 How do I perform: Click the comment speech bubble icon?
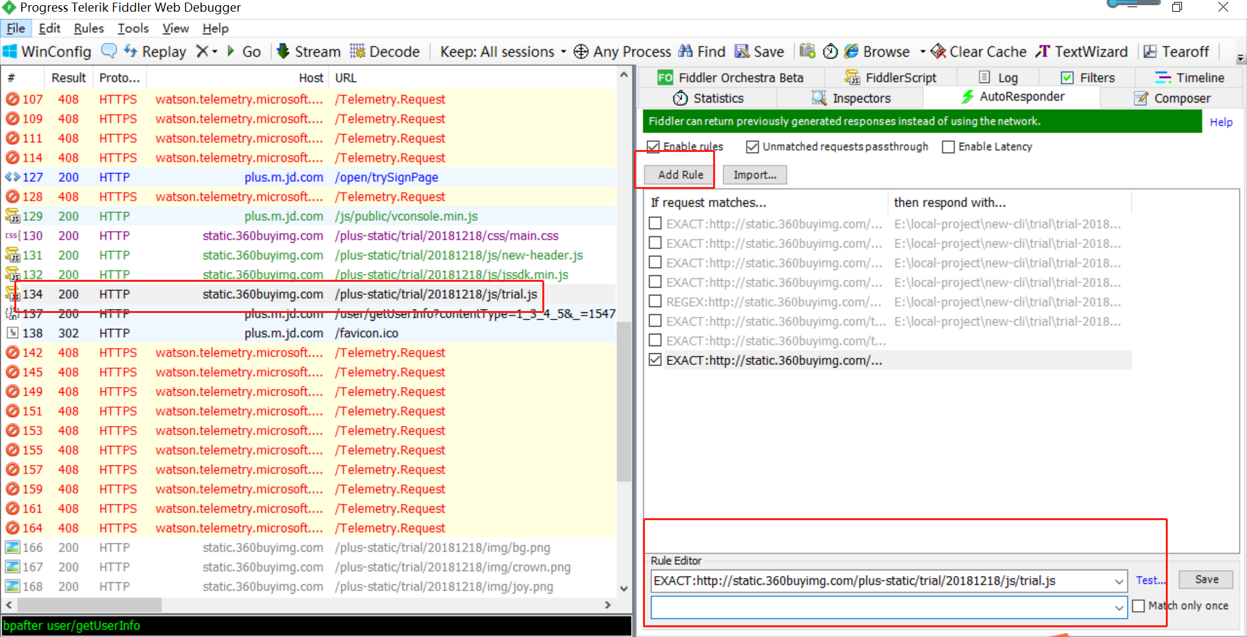[x=109, y=51]
